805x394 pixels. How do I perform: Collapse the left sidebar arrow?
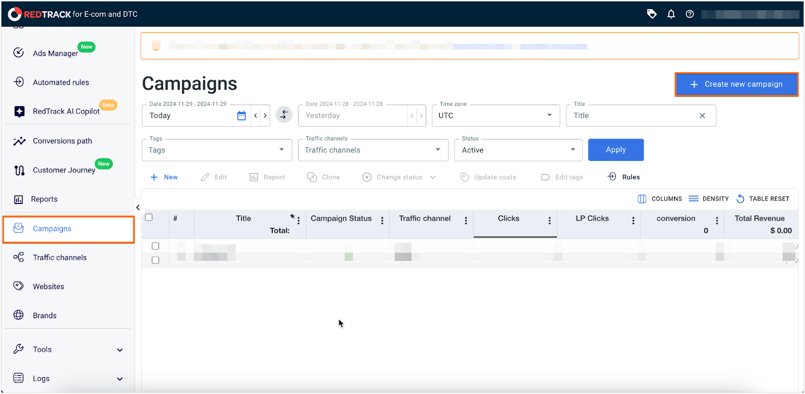138,208
